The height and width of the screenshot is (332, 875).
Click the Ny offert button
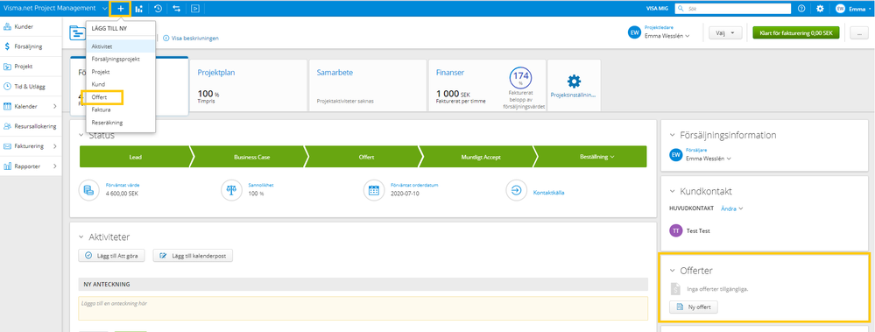pos(694,307)
